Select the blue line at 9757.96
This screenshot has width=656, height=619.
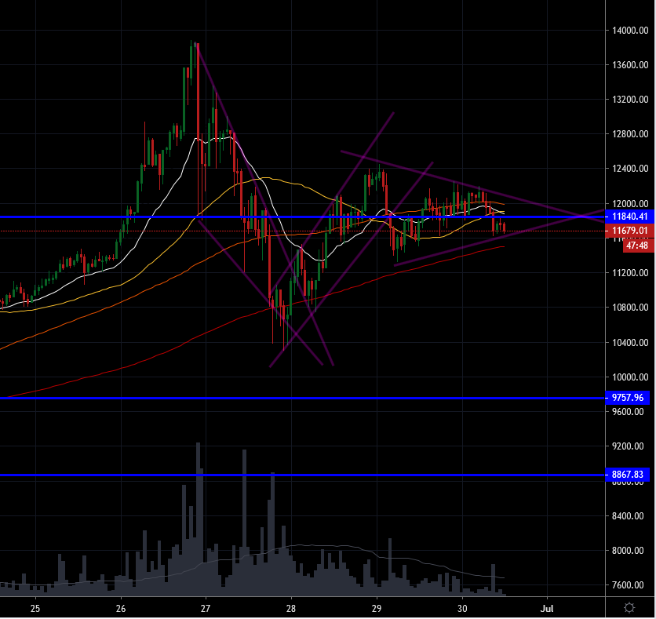coord(302,398)
